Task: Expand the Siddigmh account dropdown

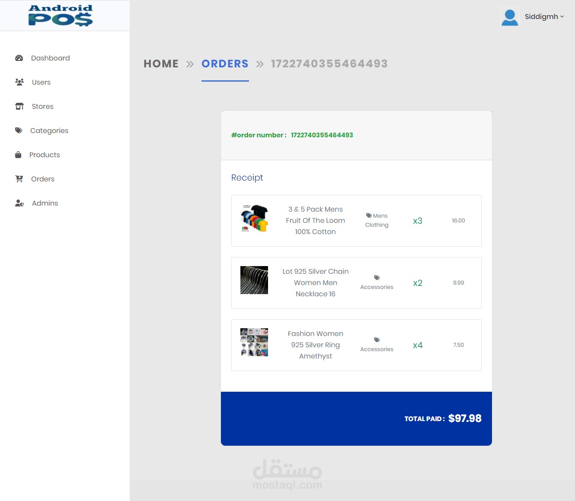Action: 544,16
